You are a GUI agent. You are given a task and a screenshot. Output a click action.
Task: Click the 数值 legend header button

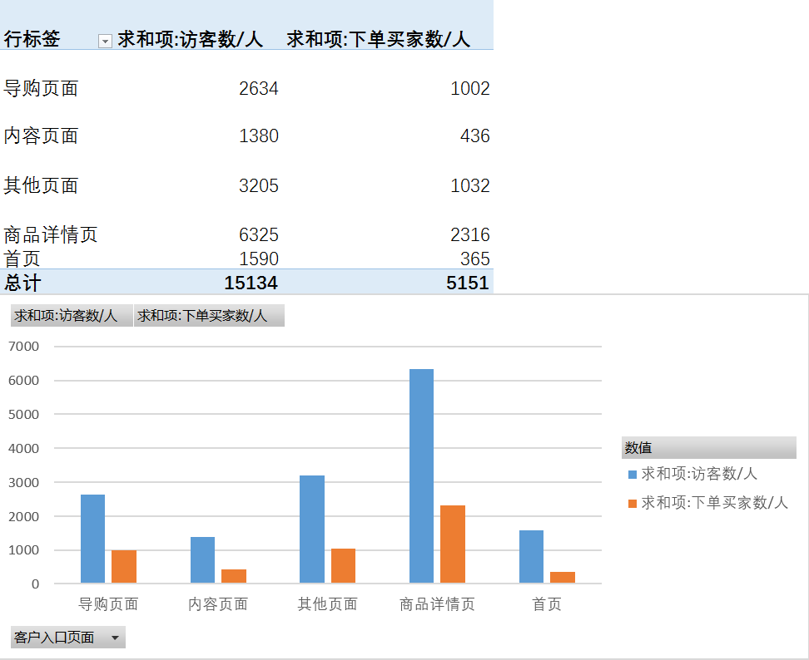(x=708, y=448)
